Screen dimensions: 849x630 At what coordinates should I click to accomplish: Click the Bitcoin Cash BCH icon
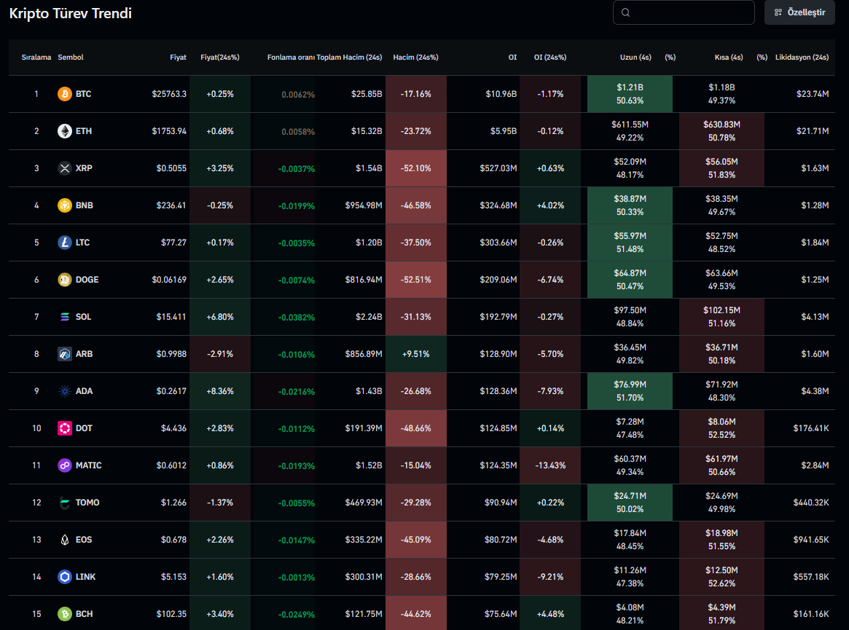[x=65, y=614]
